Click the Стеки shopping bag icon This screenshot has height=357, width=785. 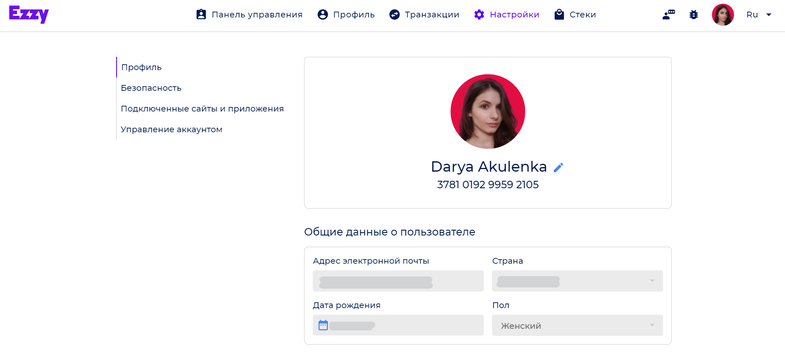pos(559,15)
